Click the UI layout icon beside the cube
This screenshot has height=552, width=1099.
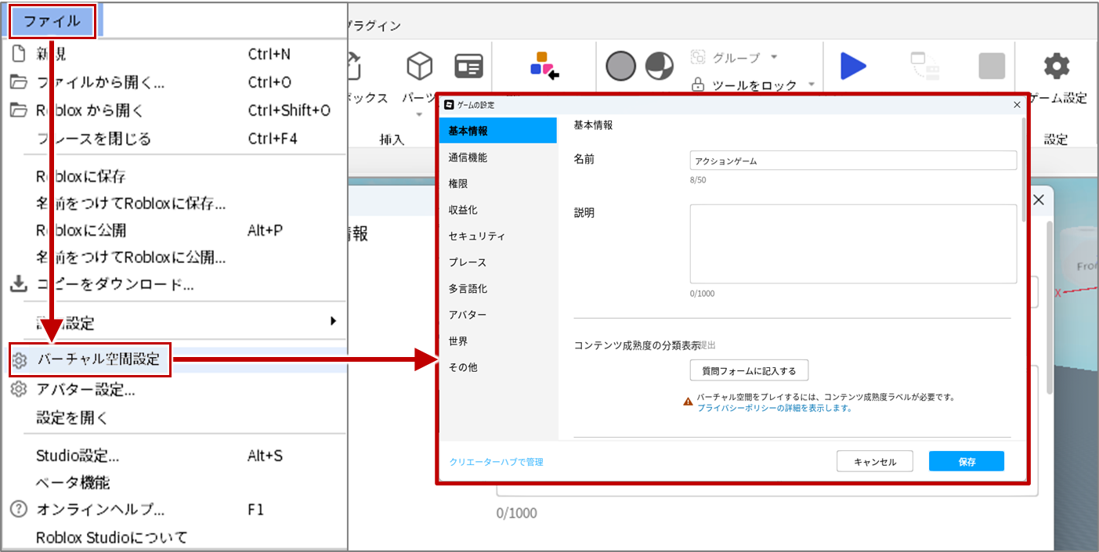tap(468, 67)
